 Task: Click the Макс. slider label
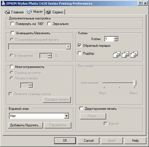[x=134, y=93]
